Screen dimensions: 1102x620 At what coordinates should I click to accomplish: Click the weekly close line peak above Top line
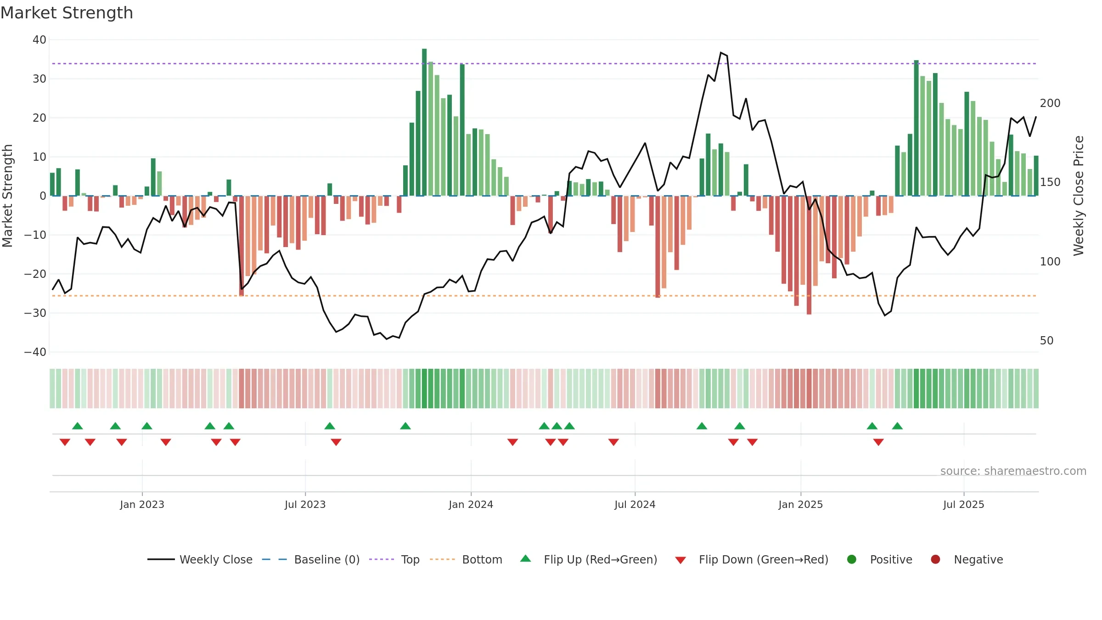click(721, 52)
